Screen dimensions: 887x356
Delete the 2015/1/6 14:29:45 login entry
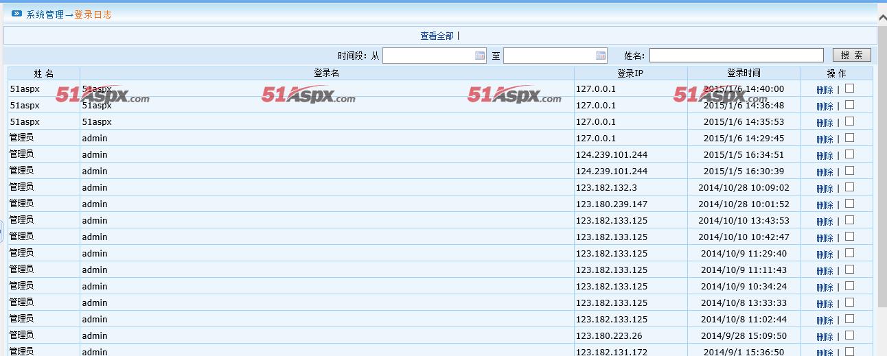coord(825,139)
